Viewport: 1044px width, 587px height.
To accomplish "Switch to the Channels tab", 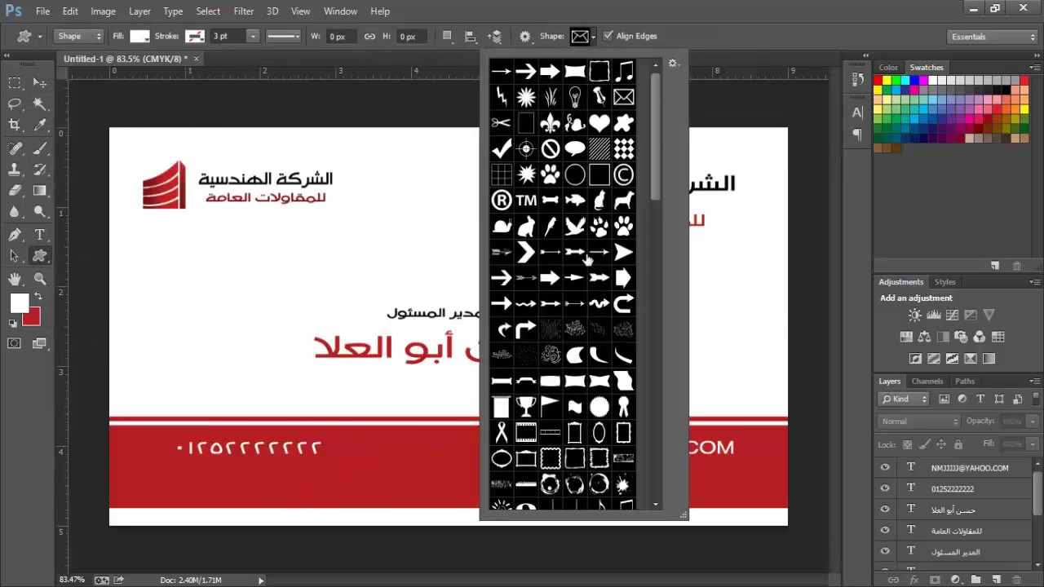I will pyautogui.click(x=927, y=381).
